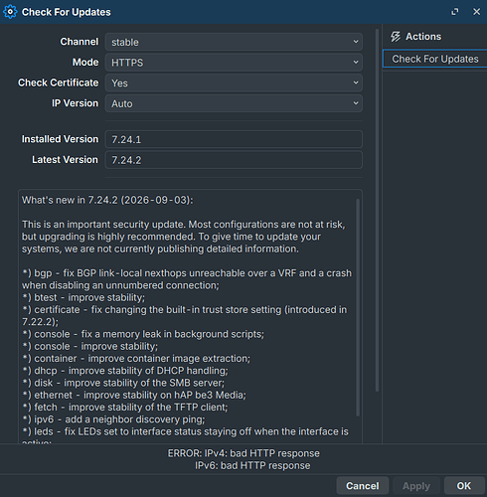Click the gear icon in the title bar
The height and width of the screenshot is (497, 487).
[x=10, y=12]
